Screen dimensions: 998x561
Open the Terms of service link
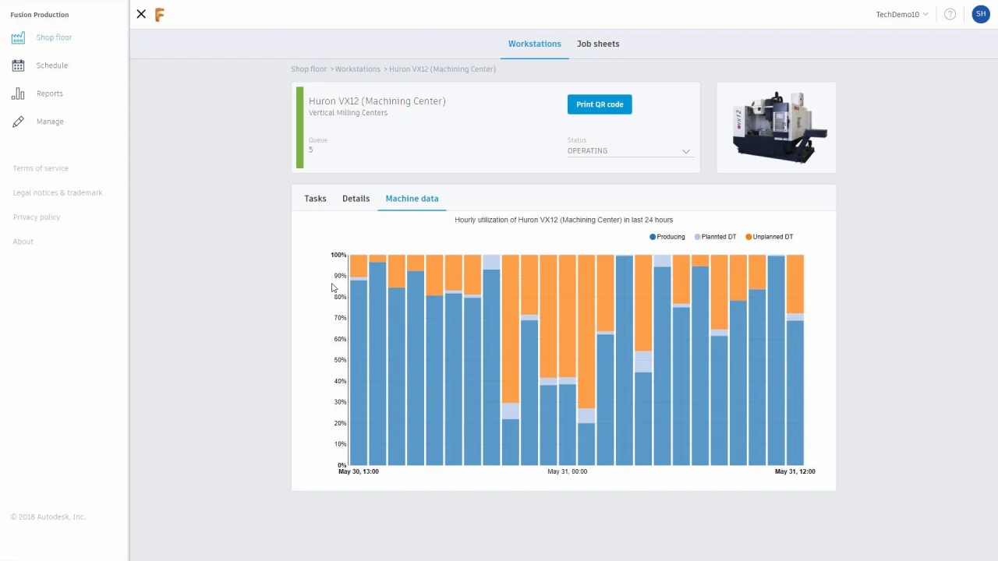[41, 168]
